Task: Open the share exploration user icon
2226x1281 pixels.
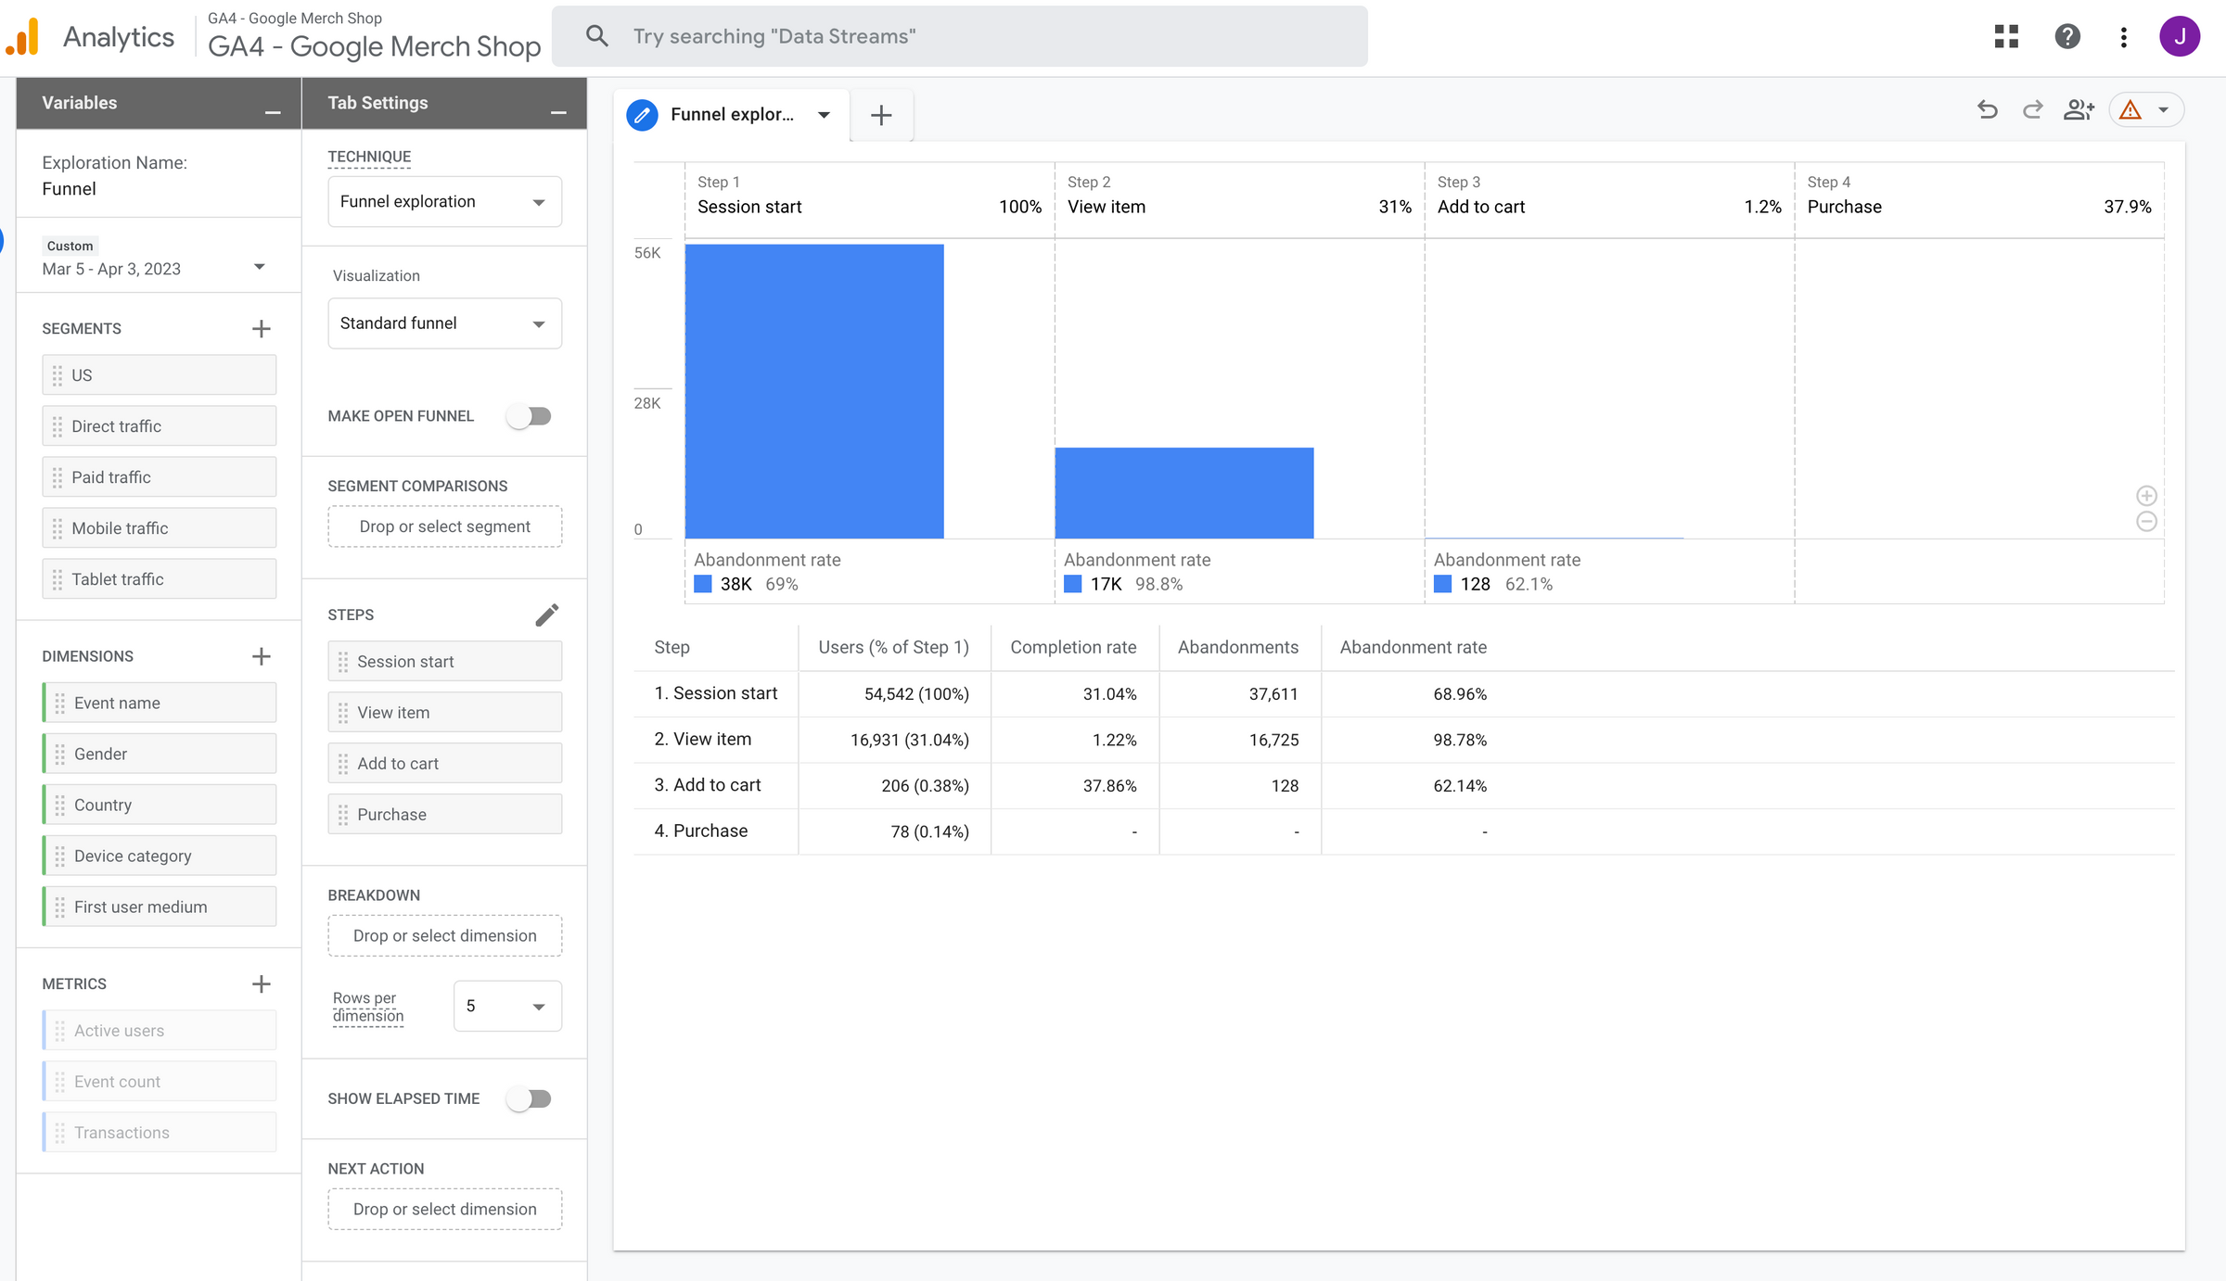Action: coord(2079,109)
